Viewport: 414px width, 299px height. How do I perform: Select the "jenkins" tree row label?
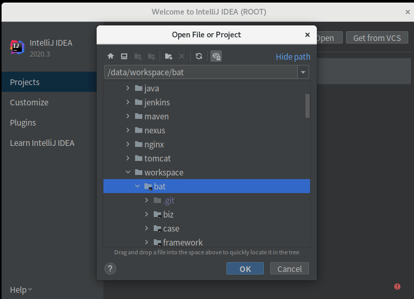tap(157, 102)
